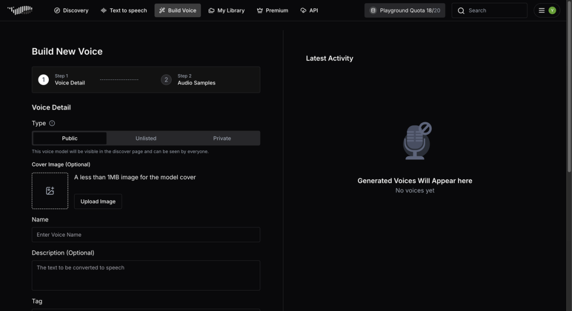Open the hamburger account menu

(x=541, y=11)
